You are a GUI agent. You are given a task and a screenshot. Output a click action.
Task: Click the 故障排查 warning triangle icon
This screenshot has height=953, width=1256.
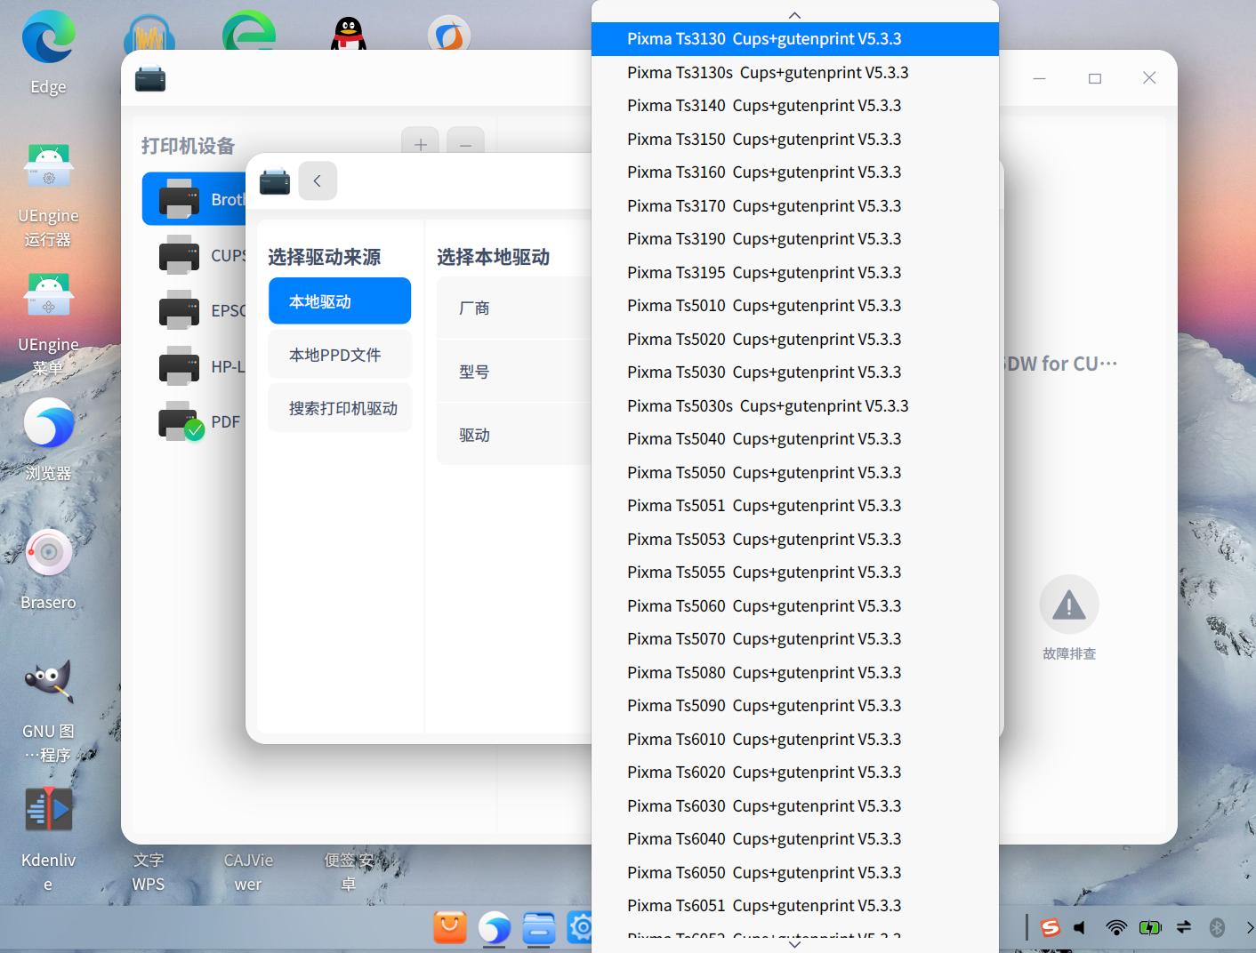pyautogui.click(x=1068, y=604)
